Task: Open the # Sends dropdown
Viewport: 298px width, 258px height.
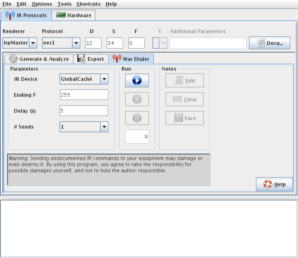Action: tap(104, 127)
